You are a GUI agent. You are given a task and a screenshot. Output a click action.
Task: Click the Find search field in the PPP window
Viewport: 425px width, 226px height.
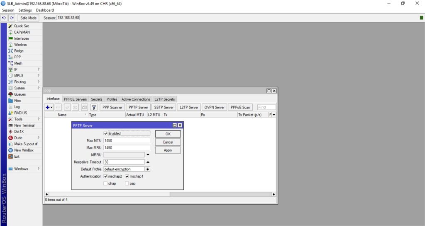(x=266, y=107)
